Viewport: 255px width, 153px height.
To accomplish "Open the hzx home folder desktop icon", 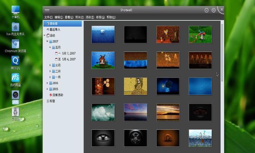I will (15, 27).
